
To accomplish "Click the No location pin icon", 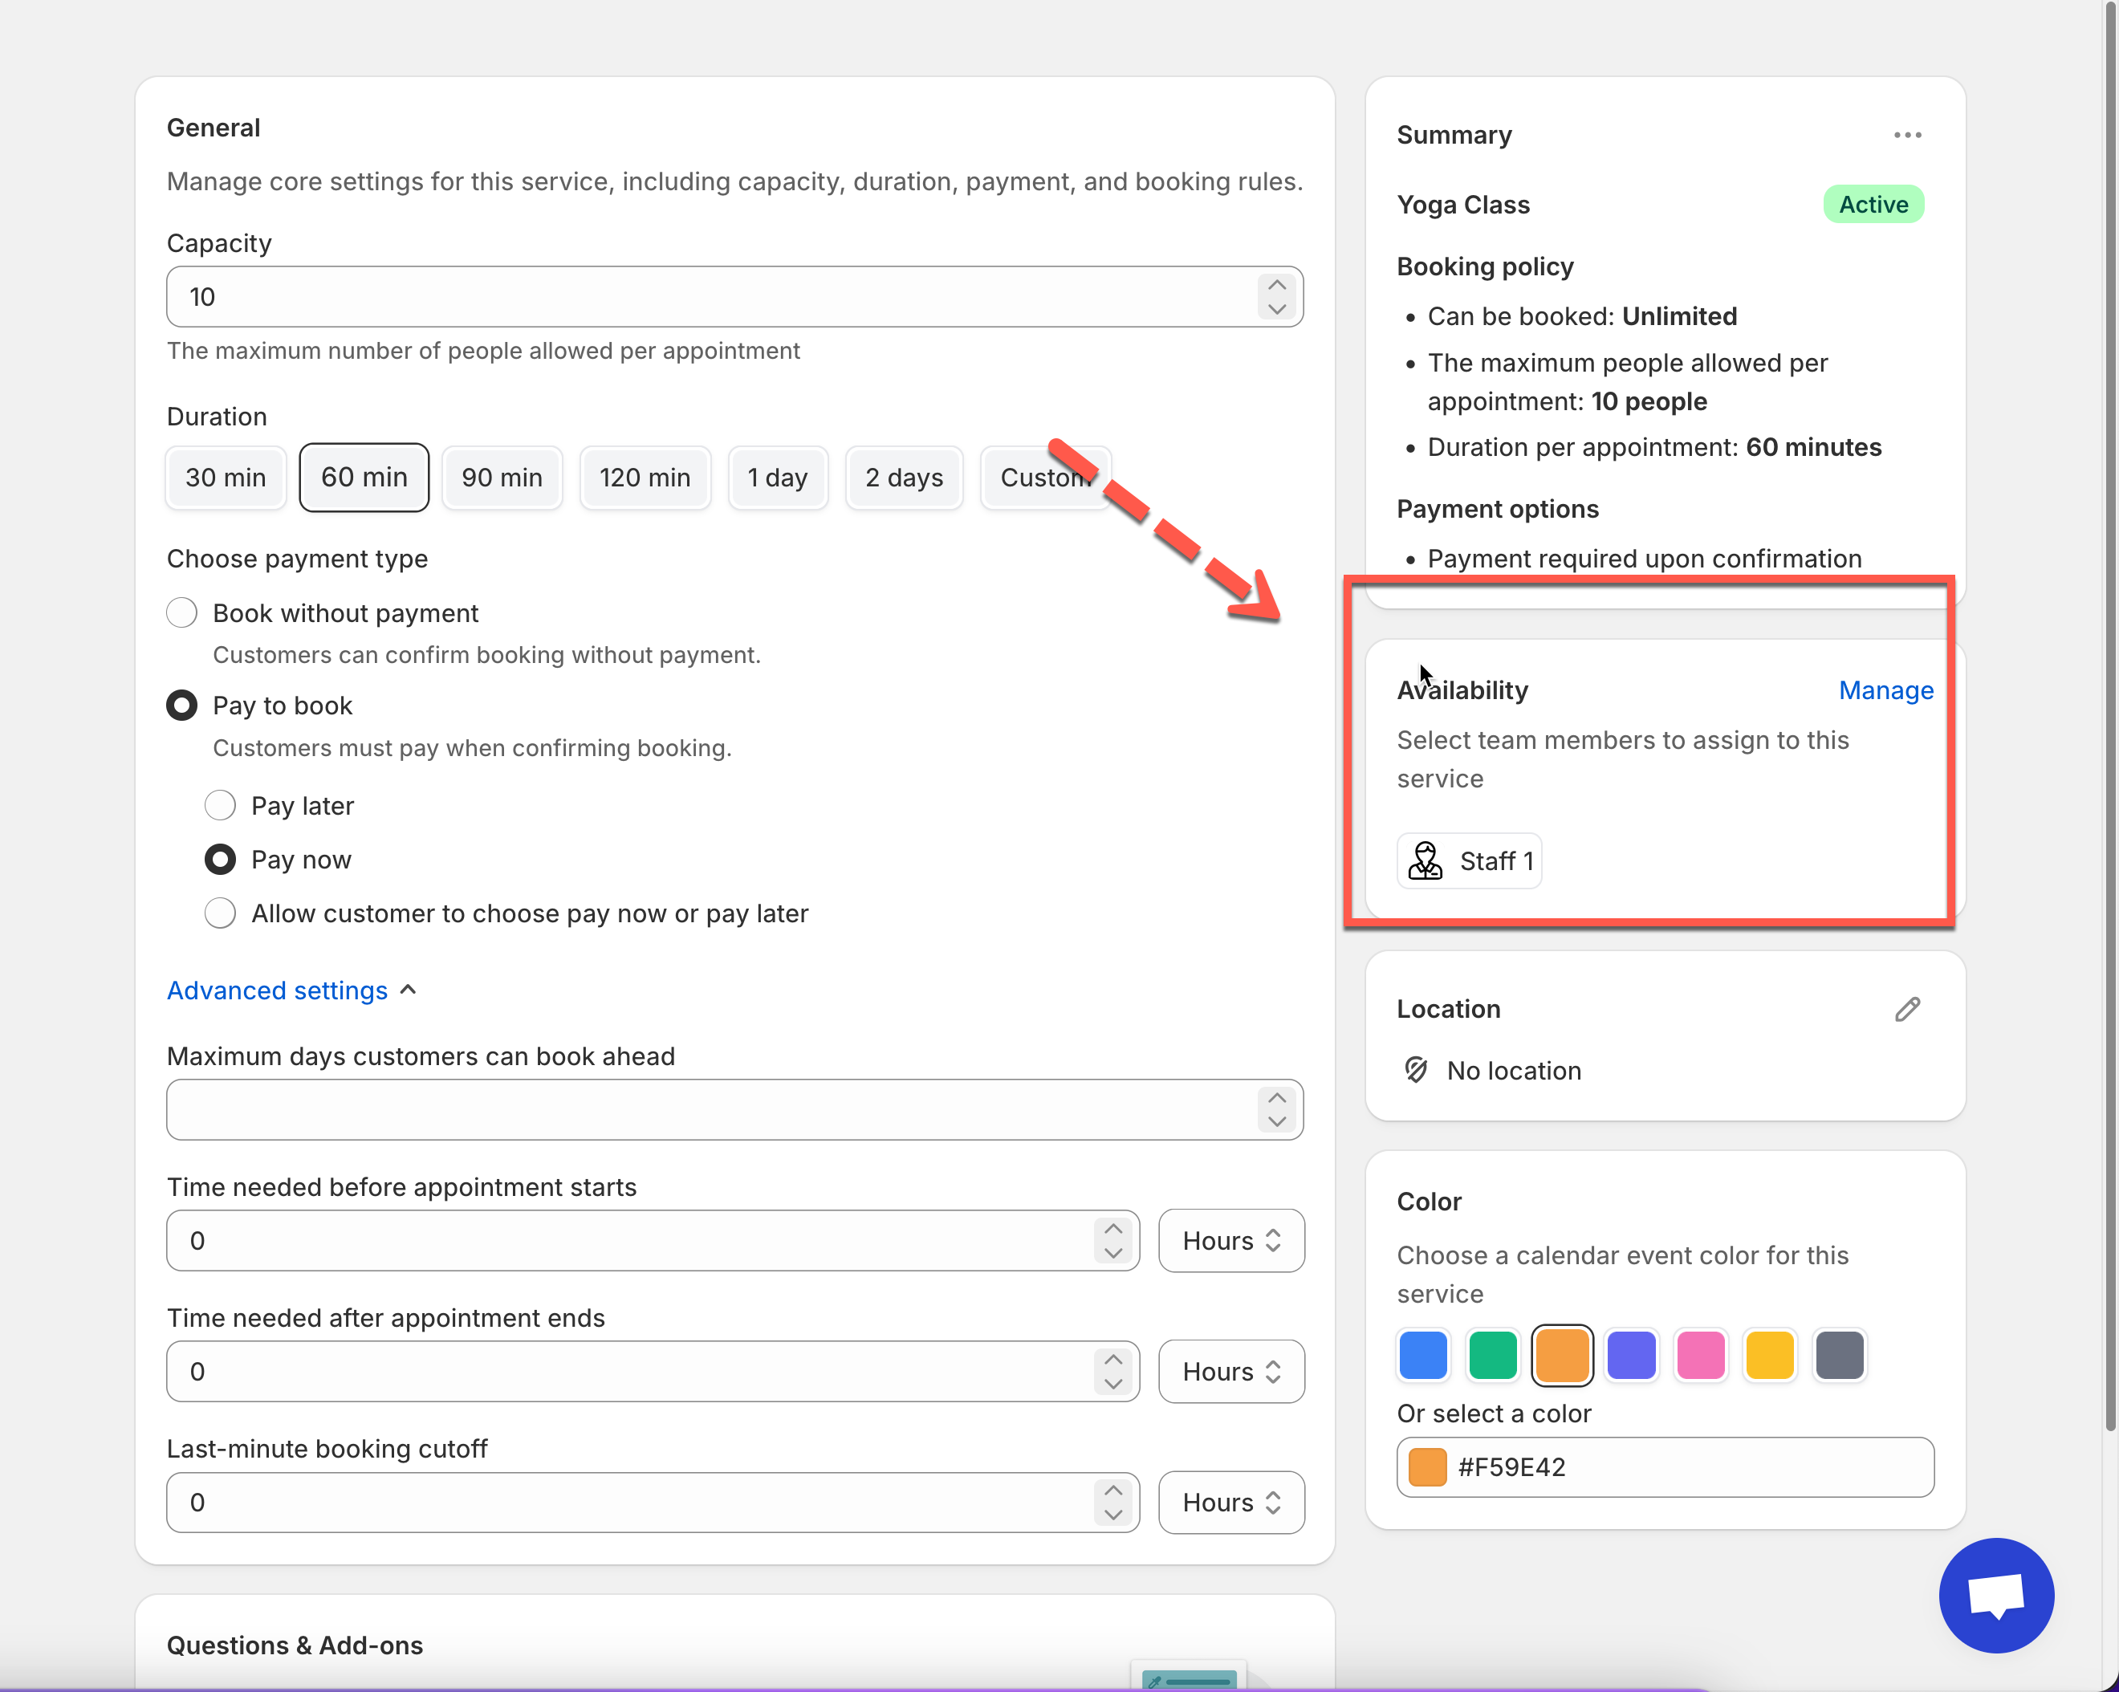I will (x=1416, y=1070).
